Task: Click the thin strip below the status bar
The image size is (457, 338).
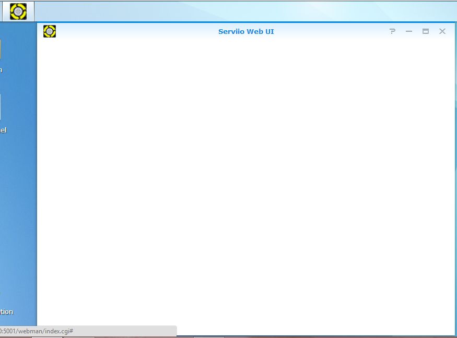Action: click(104, 337)
